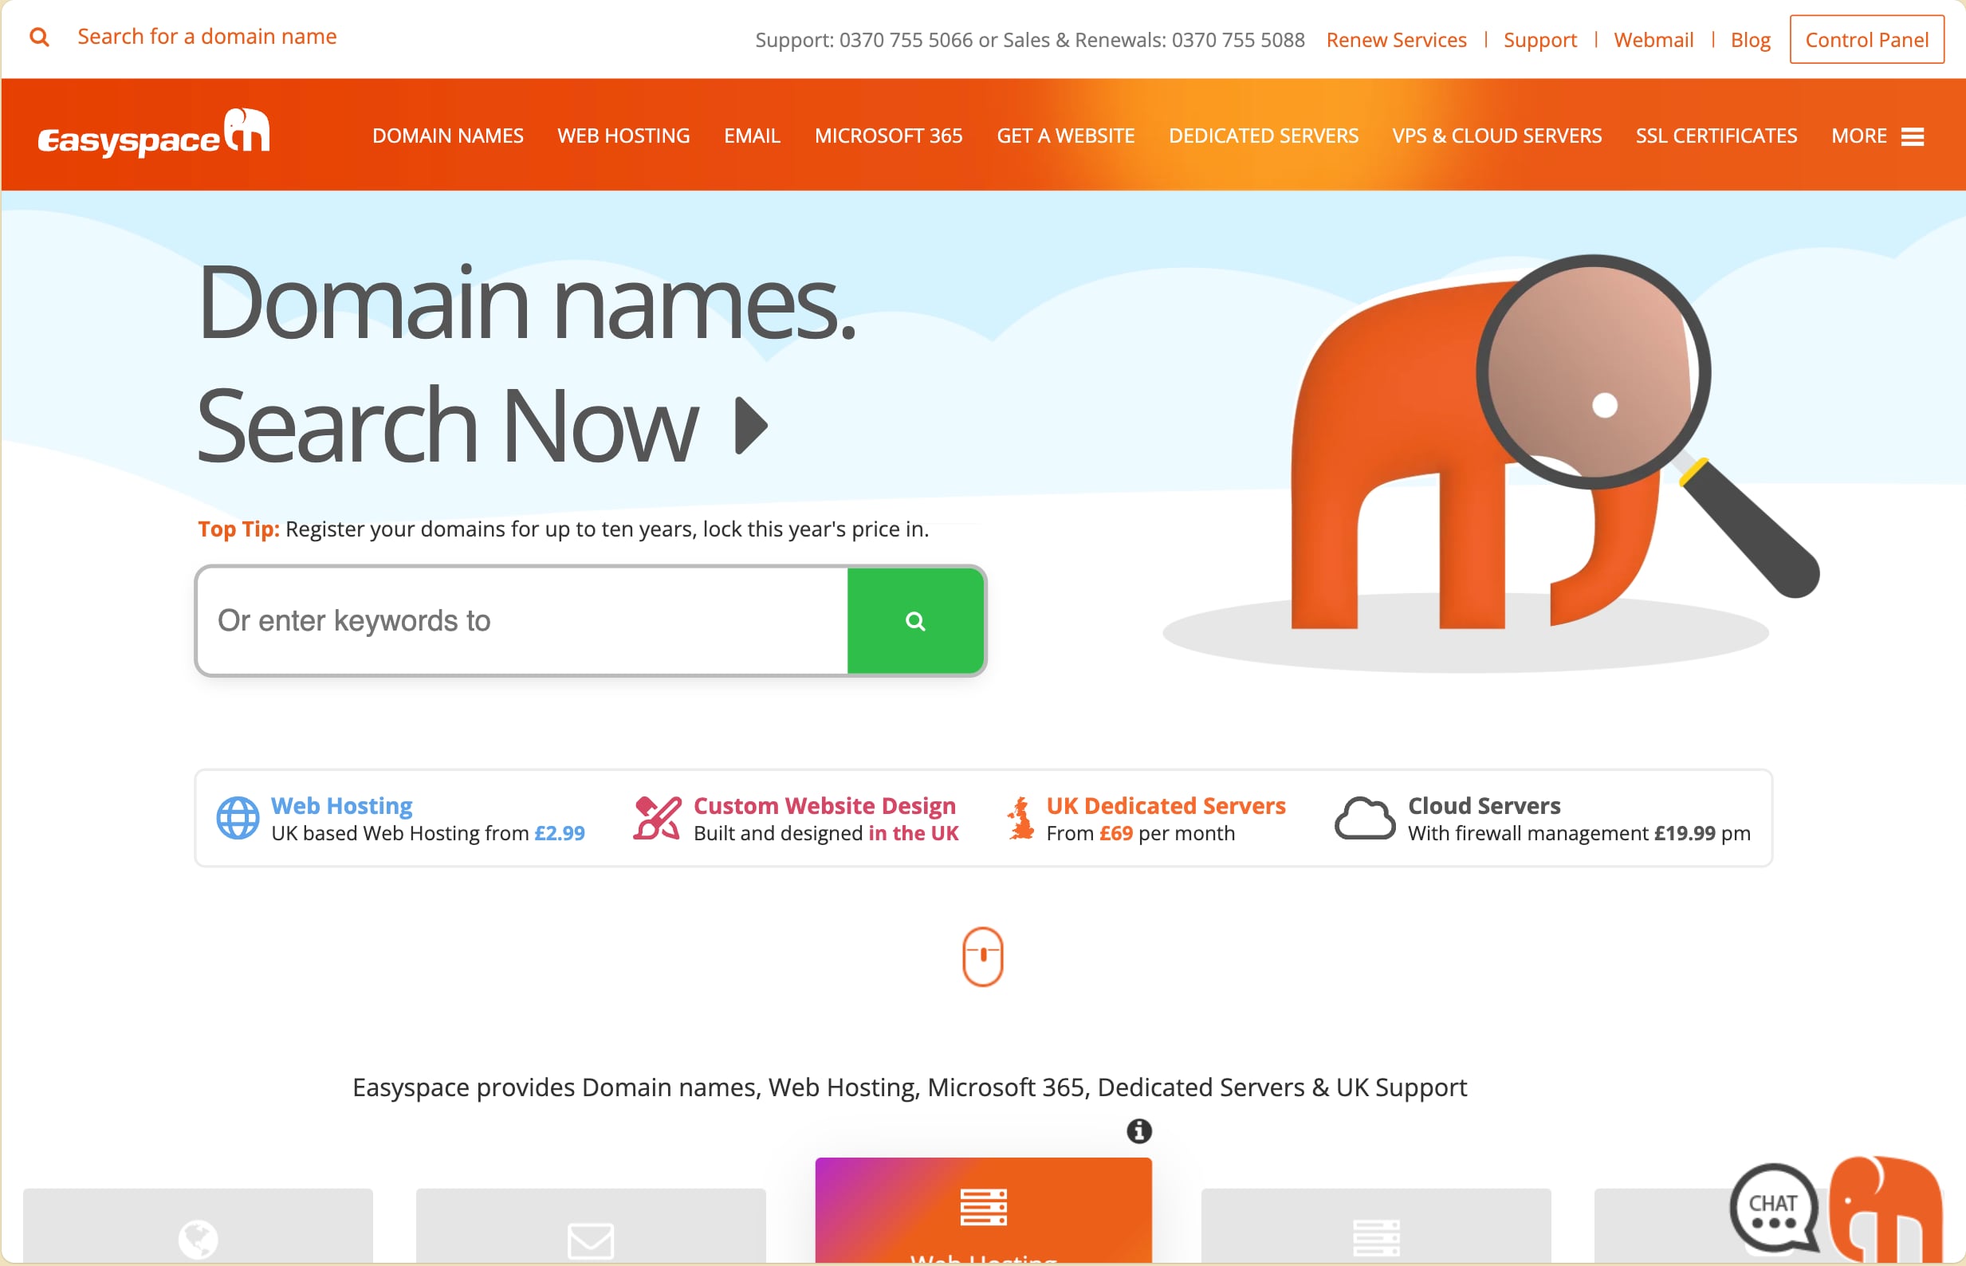1966x1266 pixels.
Task: Click the black info circle icon
Action: [x=1139, y=1131]
